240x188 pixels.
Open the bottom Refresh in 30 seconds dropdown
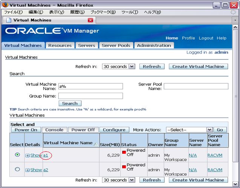coord(118,180)
